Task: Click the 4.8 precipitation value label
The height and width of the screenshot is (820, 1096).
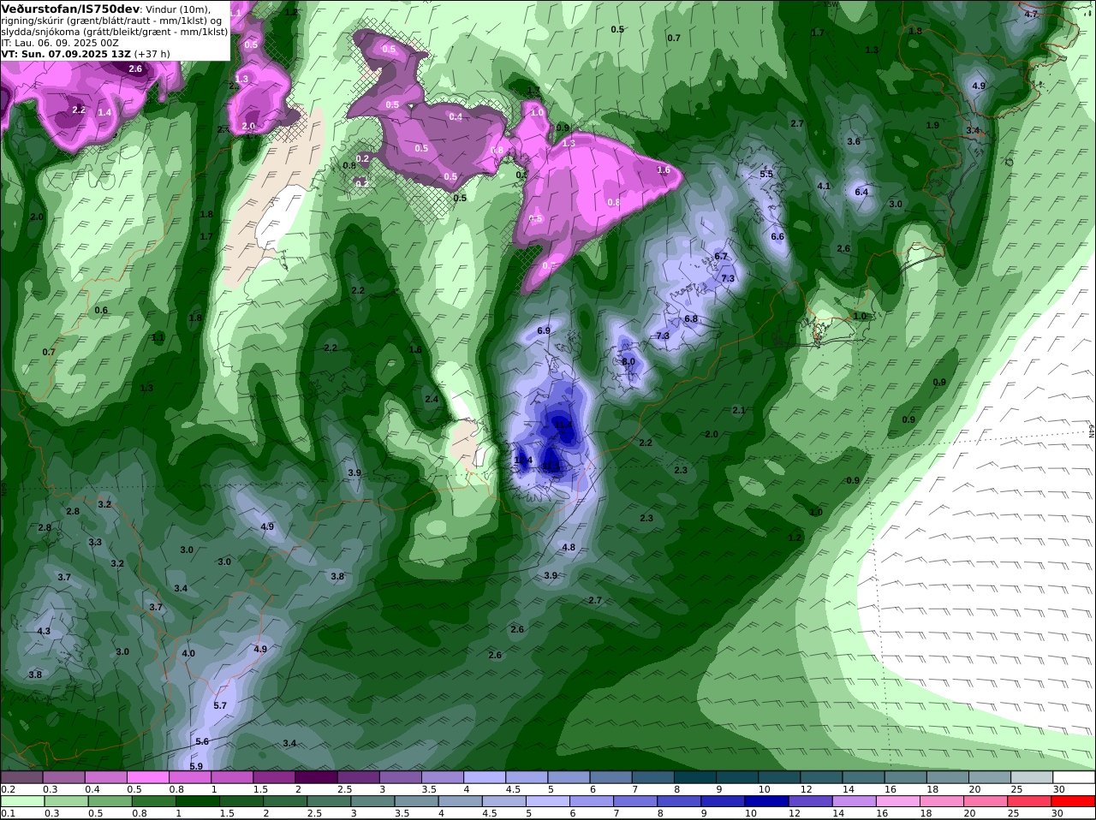Action: 569,548
